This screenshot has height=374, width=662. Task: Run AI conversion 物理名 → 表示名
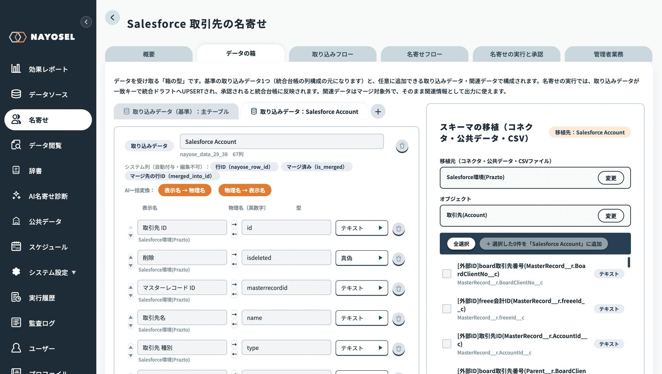point(245,190)
